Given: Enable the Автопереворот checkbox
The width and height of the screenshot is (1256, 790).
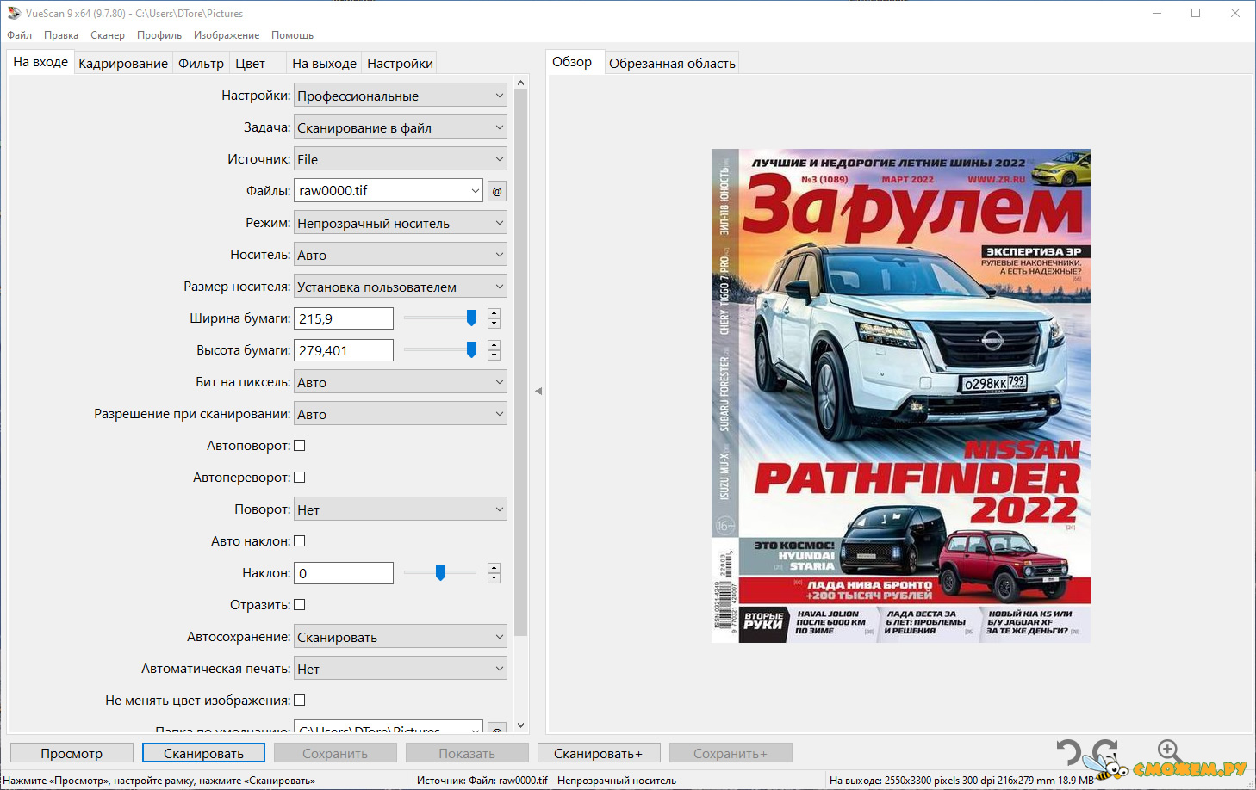Looking at the screenshot, I should pos(300,478).
